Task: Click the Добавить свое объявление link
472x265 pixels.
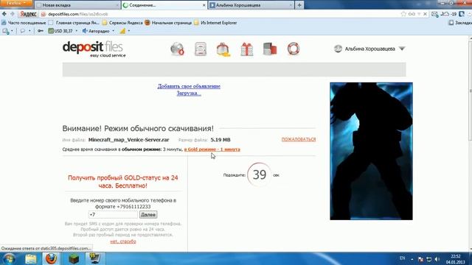Action: (x=189, y=86)
